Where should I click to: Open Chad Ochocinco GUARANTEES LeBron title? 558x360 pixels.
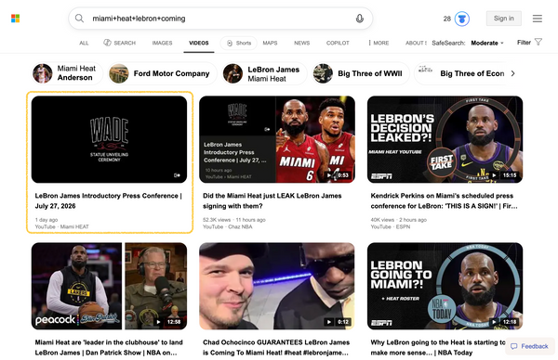(x=276, y=348)
